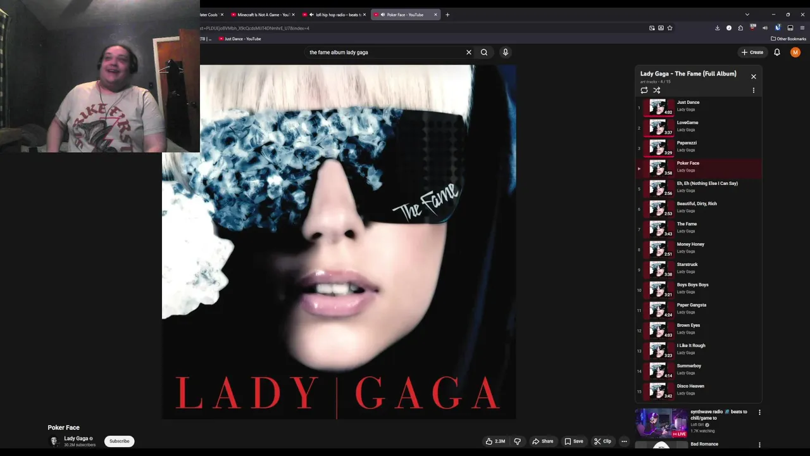Play I Like It Rough track

(x=699, y=350)
